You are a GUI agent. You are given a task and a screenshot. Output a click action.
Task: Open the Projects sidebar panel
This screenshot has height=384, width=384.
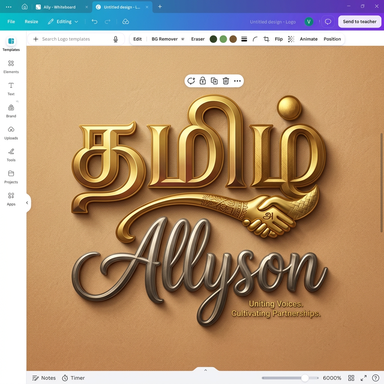pyautogui.click(x=11, y=177)
